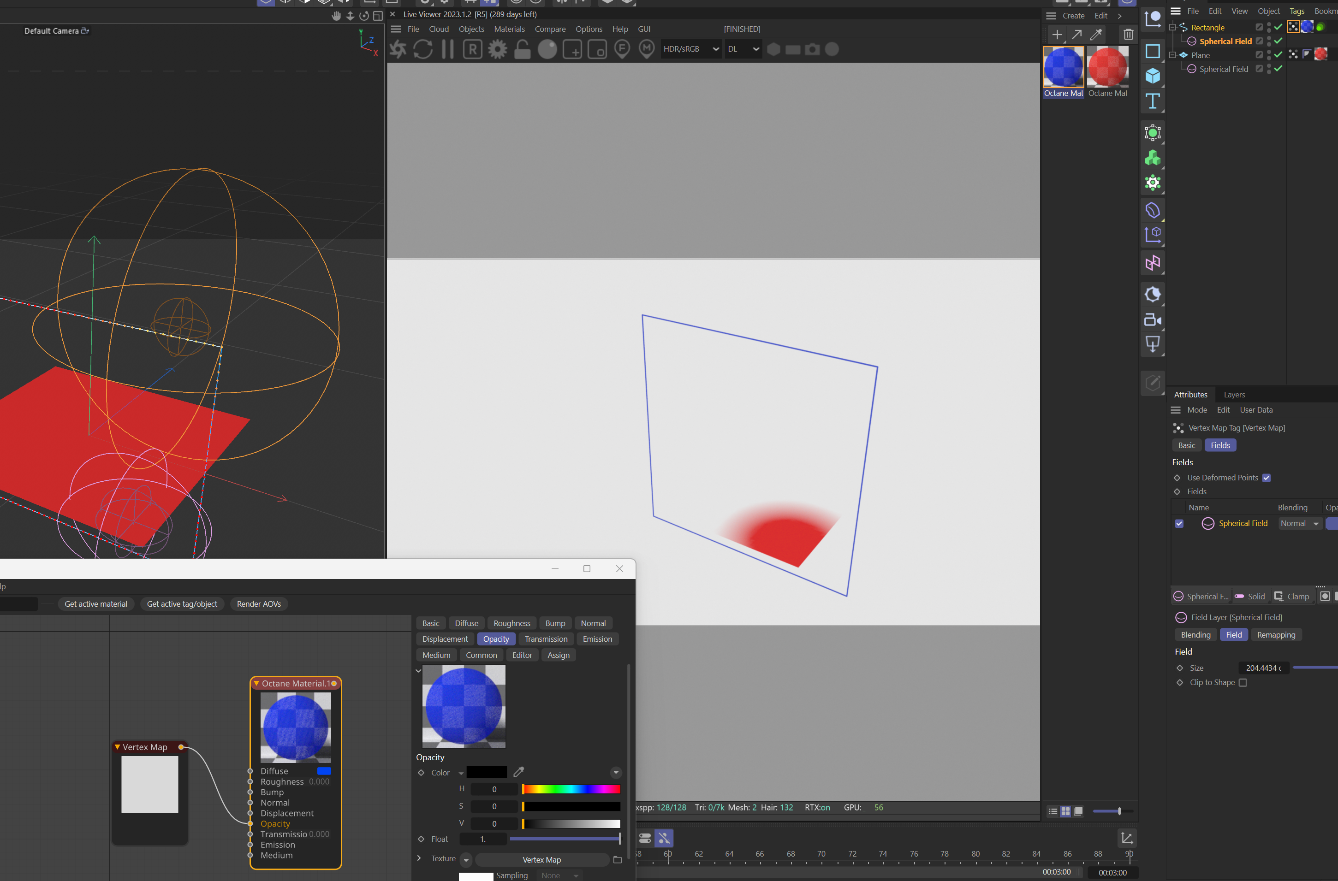The image size is (1338, 881).
Task: Click the opacity Float slider
Action: 565,838
